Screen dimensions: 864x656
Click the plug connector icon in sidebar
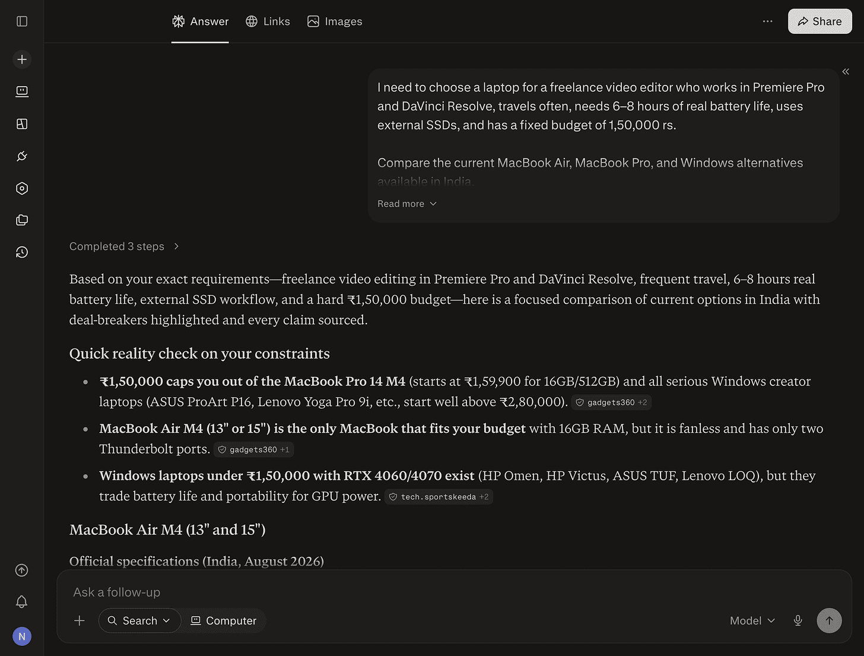[x=22, y=156]
